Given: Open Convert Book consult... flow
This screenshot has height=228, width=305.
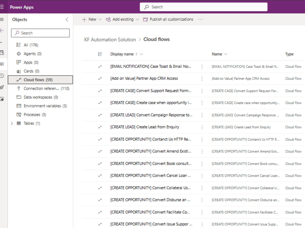Looking at the screenshot, I should point(151,164).
